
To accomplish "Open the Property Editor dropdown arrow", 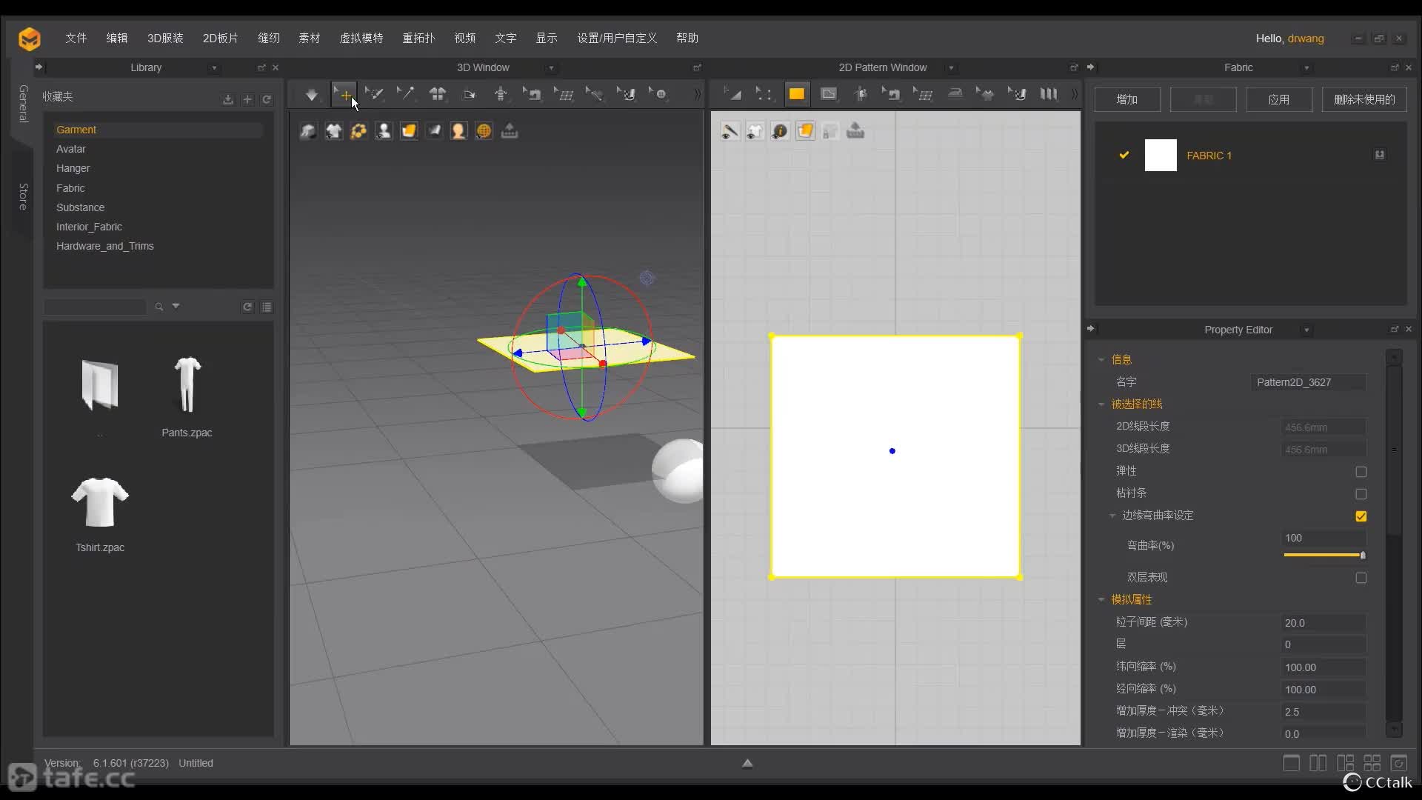I will pos(1306,330).
